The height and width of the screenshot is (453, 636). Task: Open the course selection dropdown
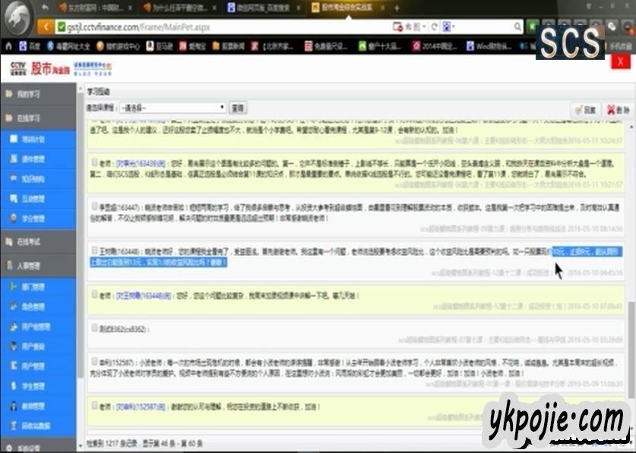point(172,108)
